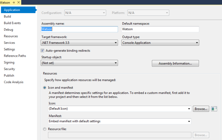The image size is (222, 140).
Task: Close the Watson properties tab
Action: tap(19, 2)
